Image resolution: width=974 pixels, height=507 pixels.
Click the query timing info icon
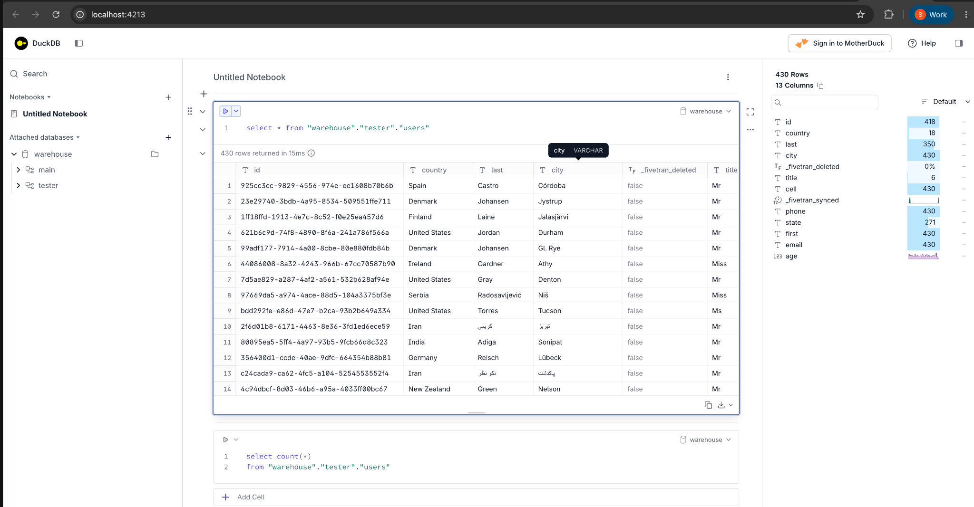(x=311, y=153)
